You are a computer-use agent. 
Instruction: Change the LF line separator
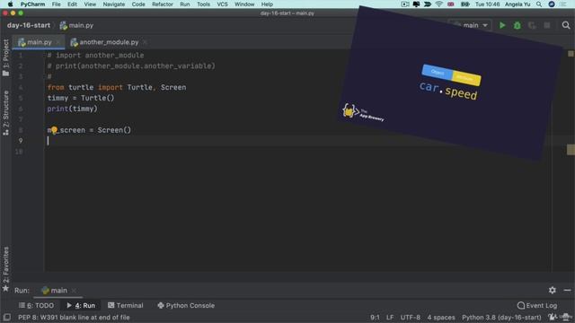pos(389,317)
